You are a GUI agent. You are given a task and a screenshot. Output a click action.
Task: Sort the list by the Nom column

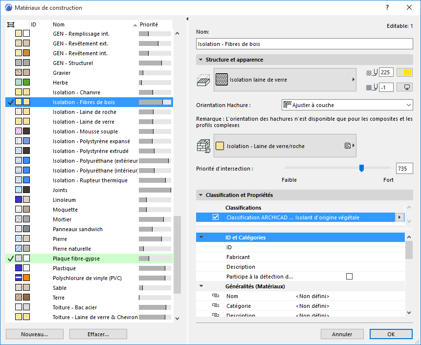pos(95,25)
